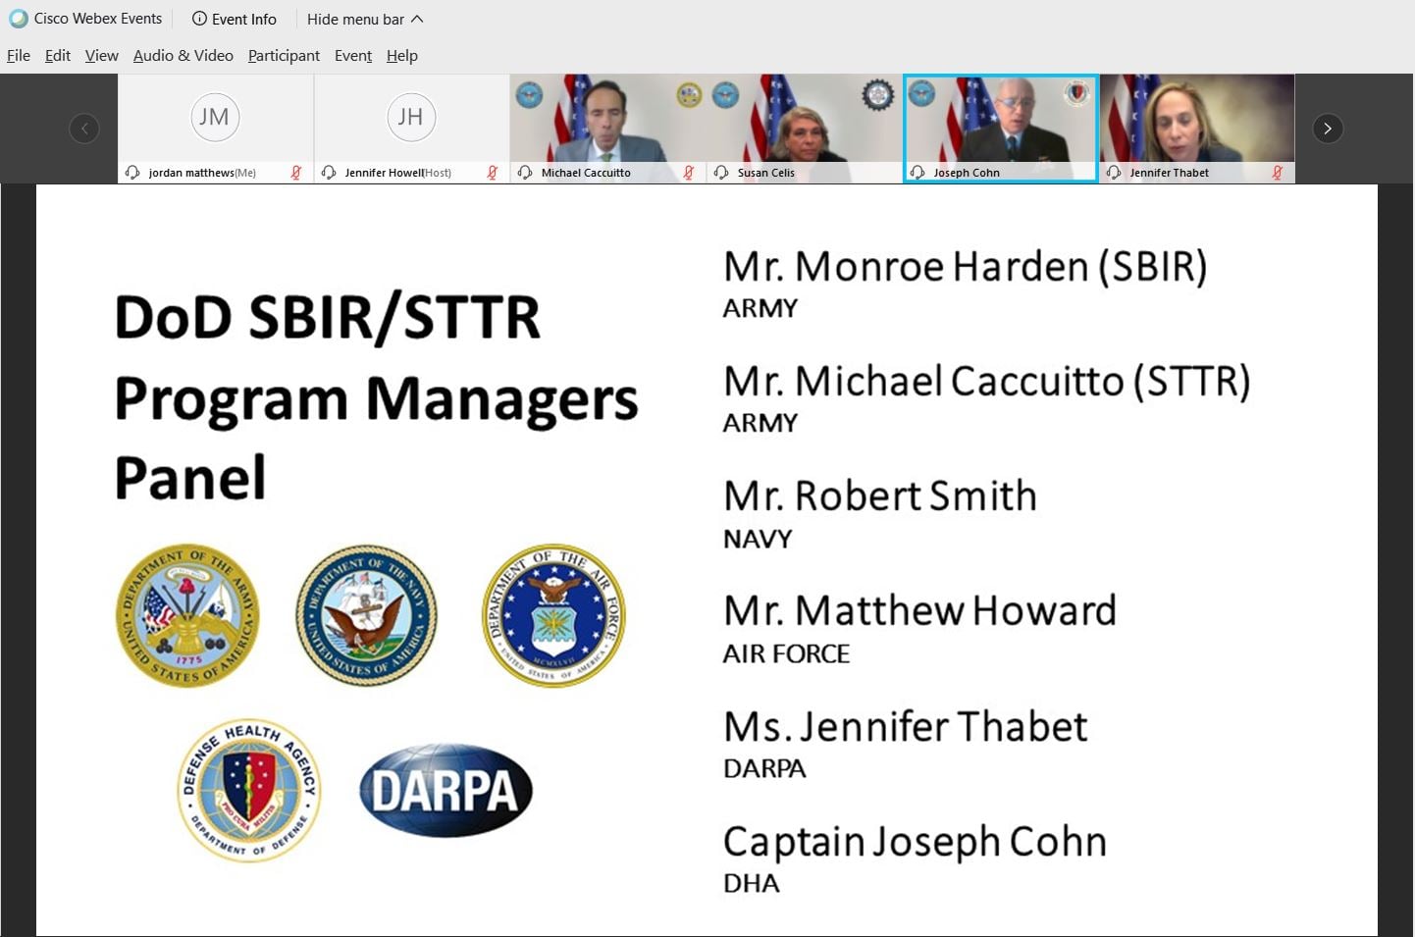Click the Defense Health Agency seal
Viewport: 1415px width, 937px height.
pyautogui.click(x=249, y=791)
